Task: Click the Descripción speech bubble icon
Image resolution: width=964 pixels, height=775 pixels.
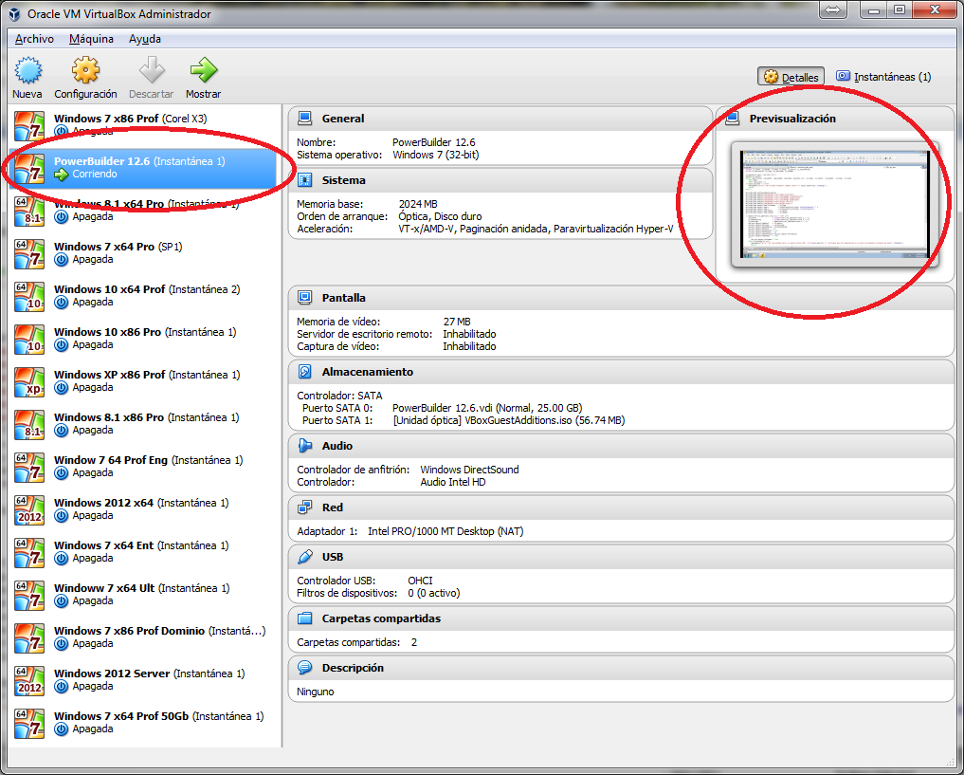Action: point(303,668)
